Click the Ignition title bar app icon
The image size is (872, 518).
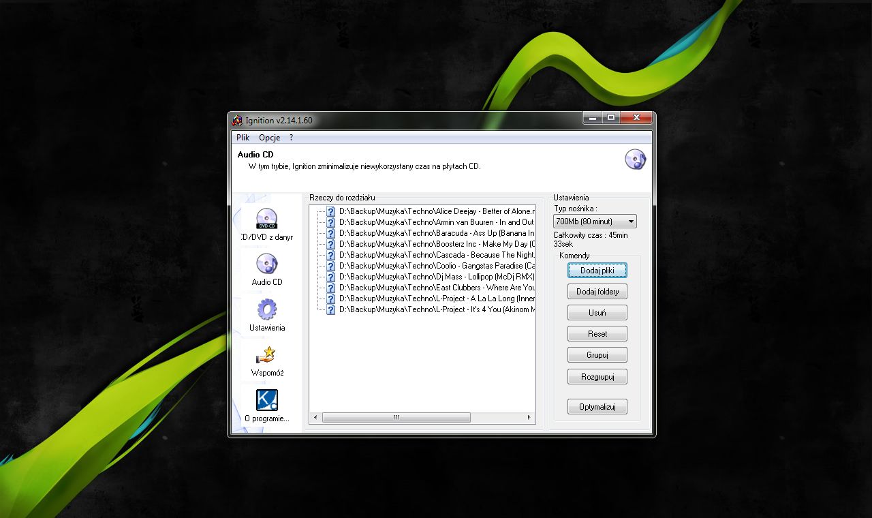click(x=237, y=121)
